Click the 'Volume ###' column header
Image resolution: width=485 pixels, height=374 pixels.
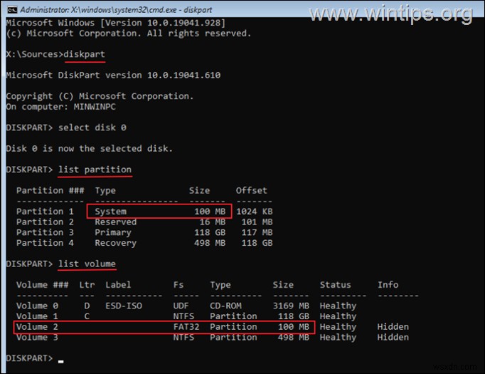[x=43, y=285]
